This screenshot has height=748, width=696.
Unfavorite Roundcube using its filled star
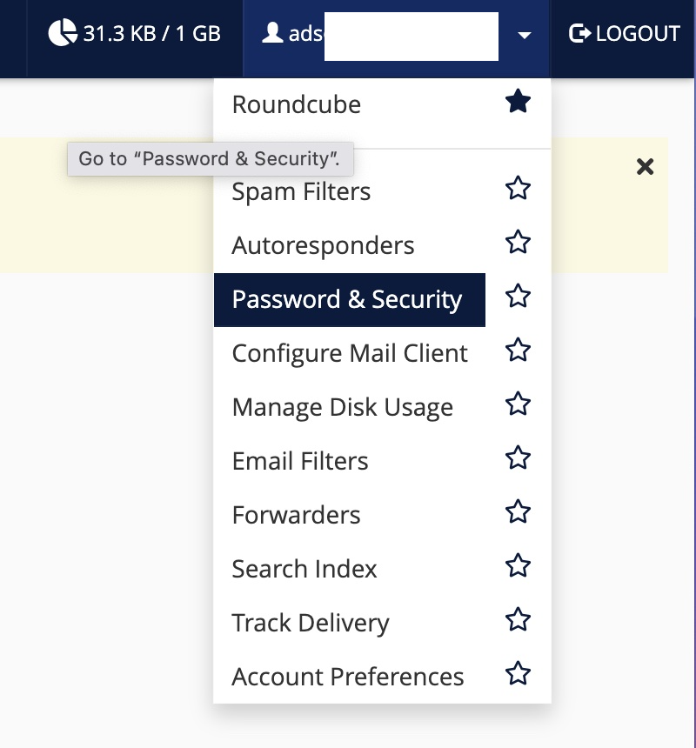point(518,103)
